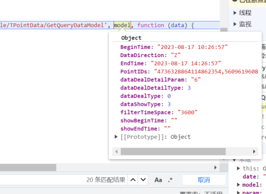The height and width of the screenshot is (194, 266).
Task: Toggle regular expression (.*) search option
Action: pos(170,180)
